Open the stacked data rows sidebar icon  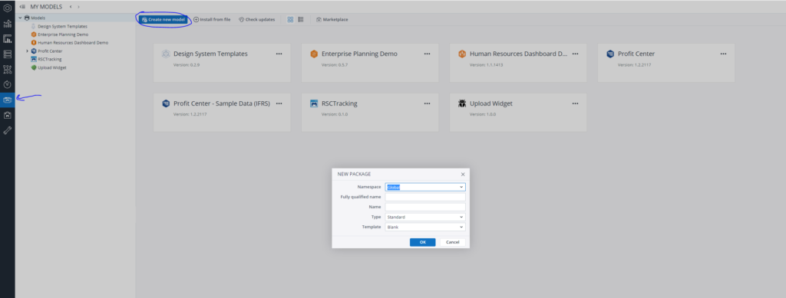click(8, 54)
